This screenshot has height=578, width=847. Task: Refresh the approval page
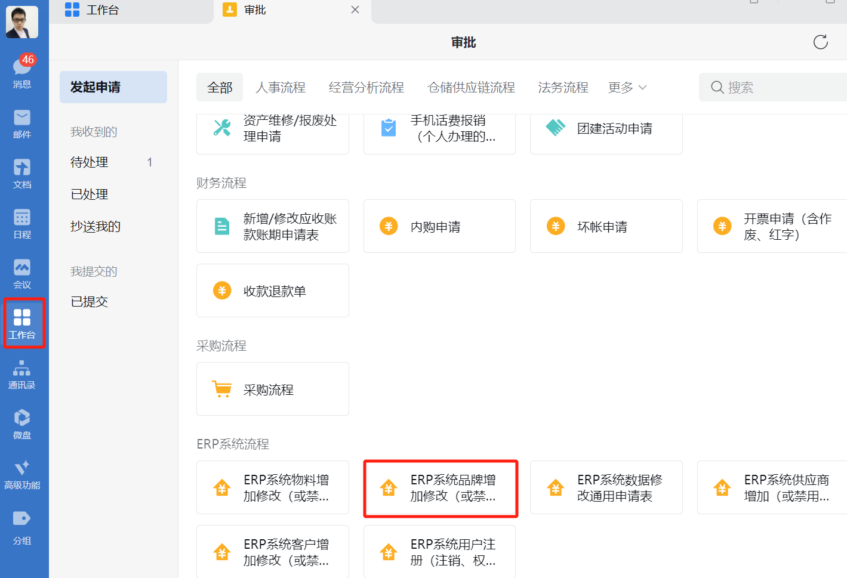pyautogui.click(x=821, y=42)
